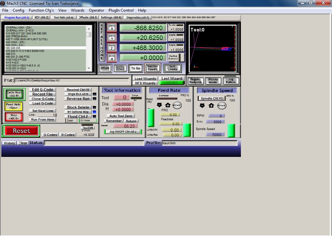Click the Regen. Toolpath button

point(195,81)
